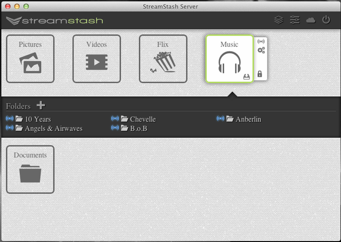Click the cloud icon in header

pos(311,20)
